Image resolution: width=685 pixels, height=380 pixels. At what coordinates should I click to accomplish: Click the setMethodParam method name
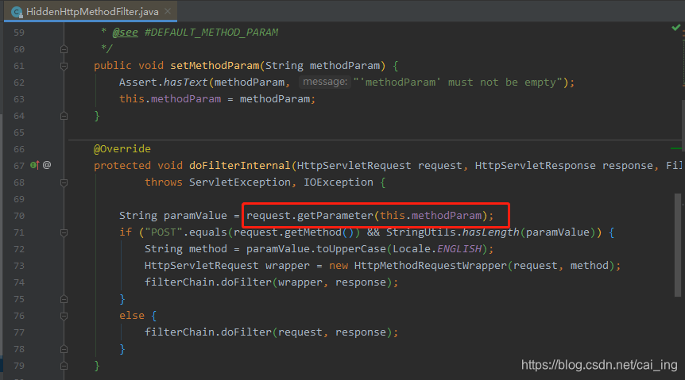coord(215,65)
